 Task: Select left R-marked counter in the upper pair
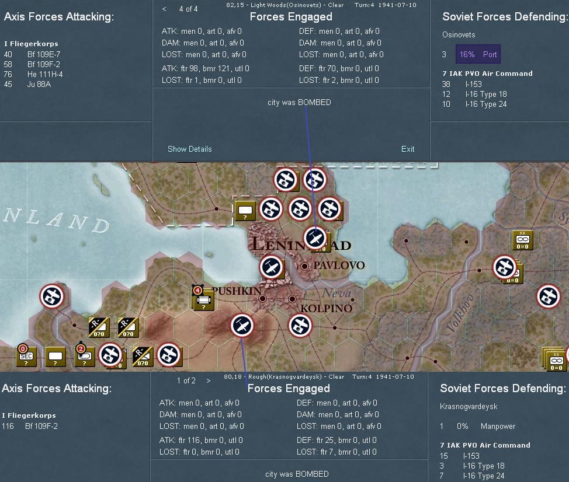click(x=99, y=327)
